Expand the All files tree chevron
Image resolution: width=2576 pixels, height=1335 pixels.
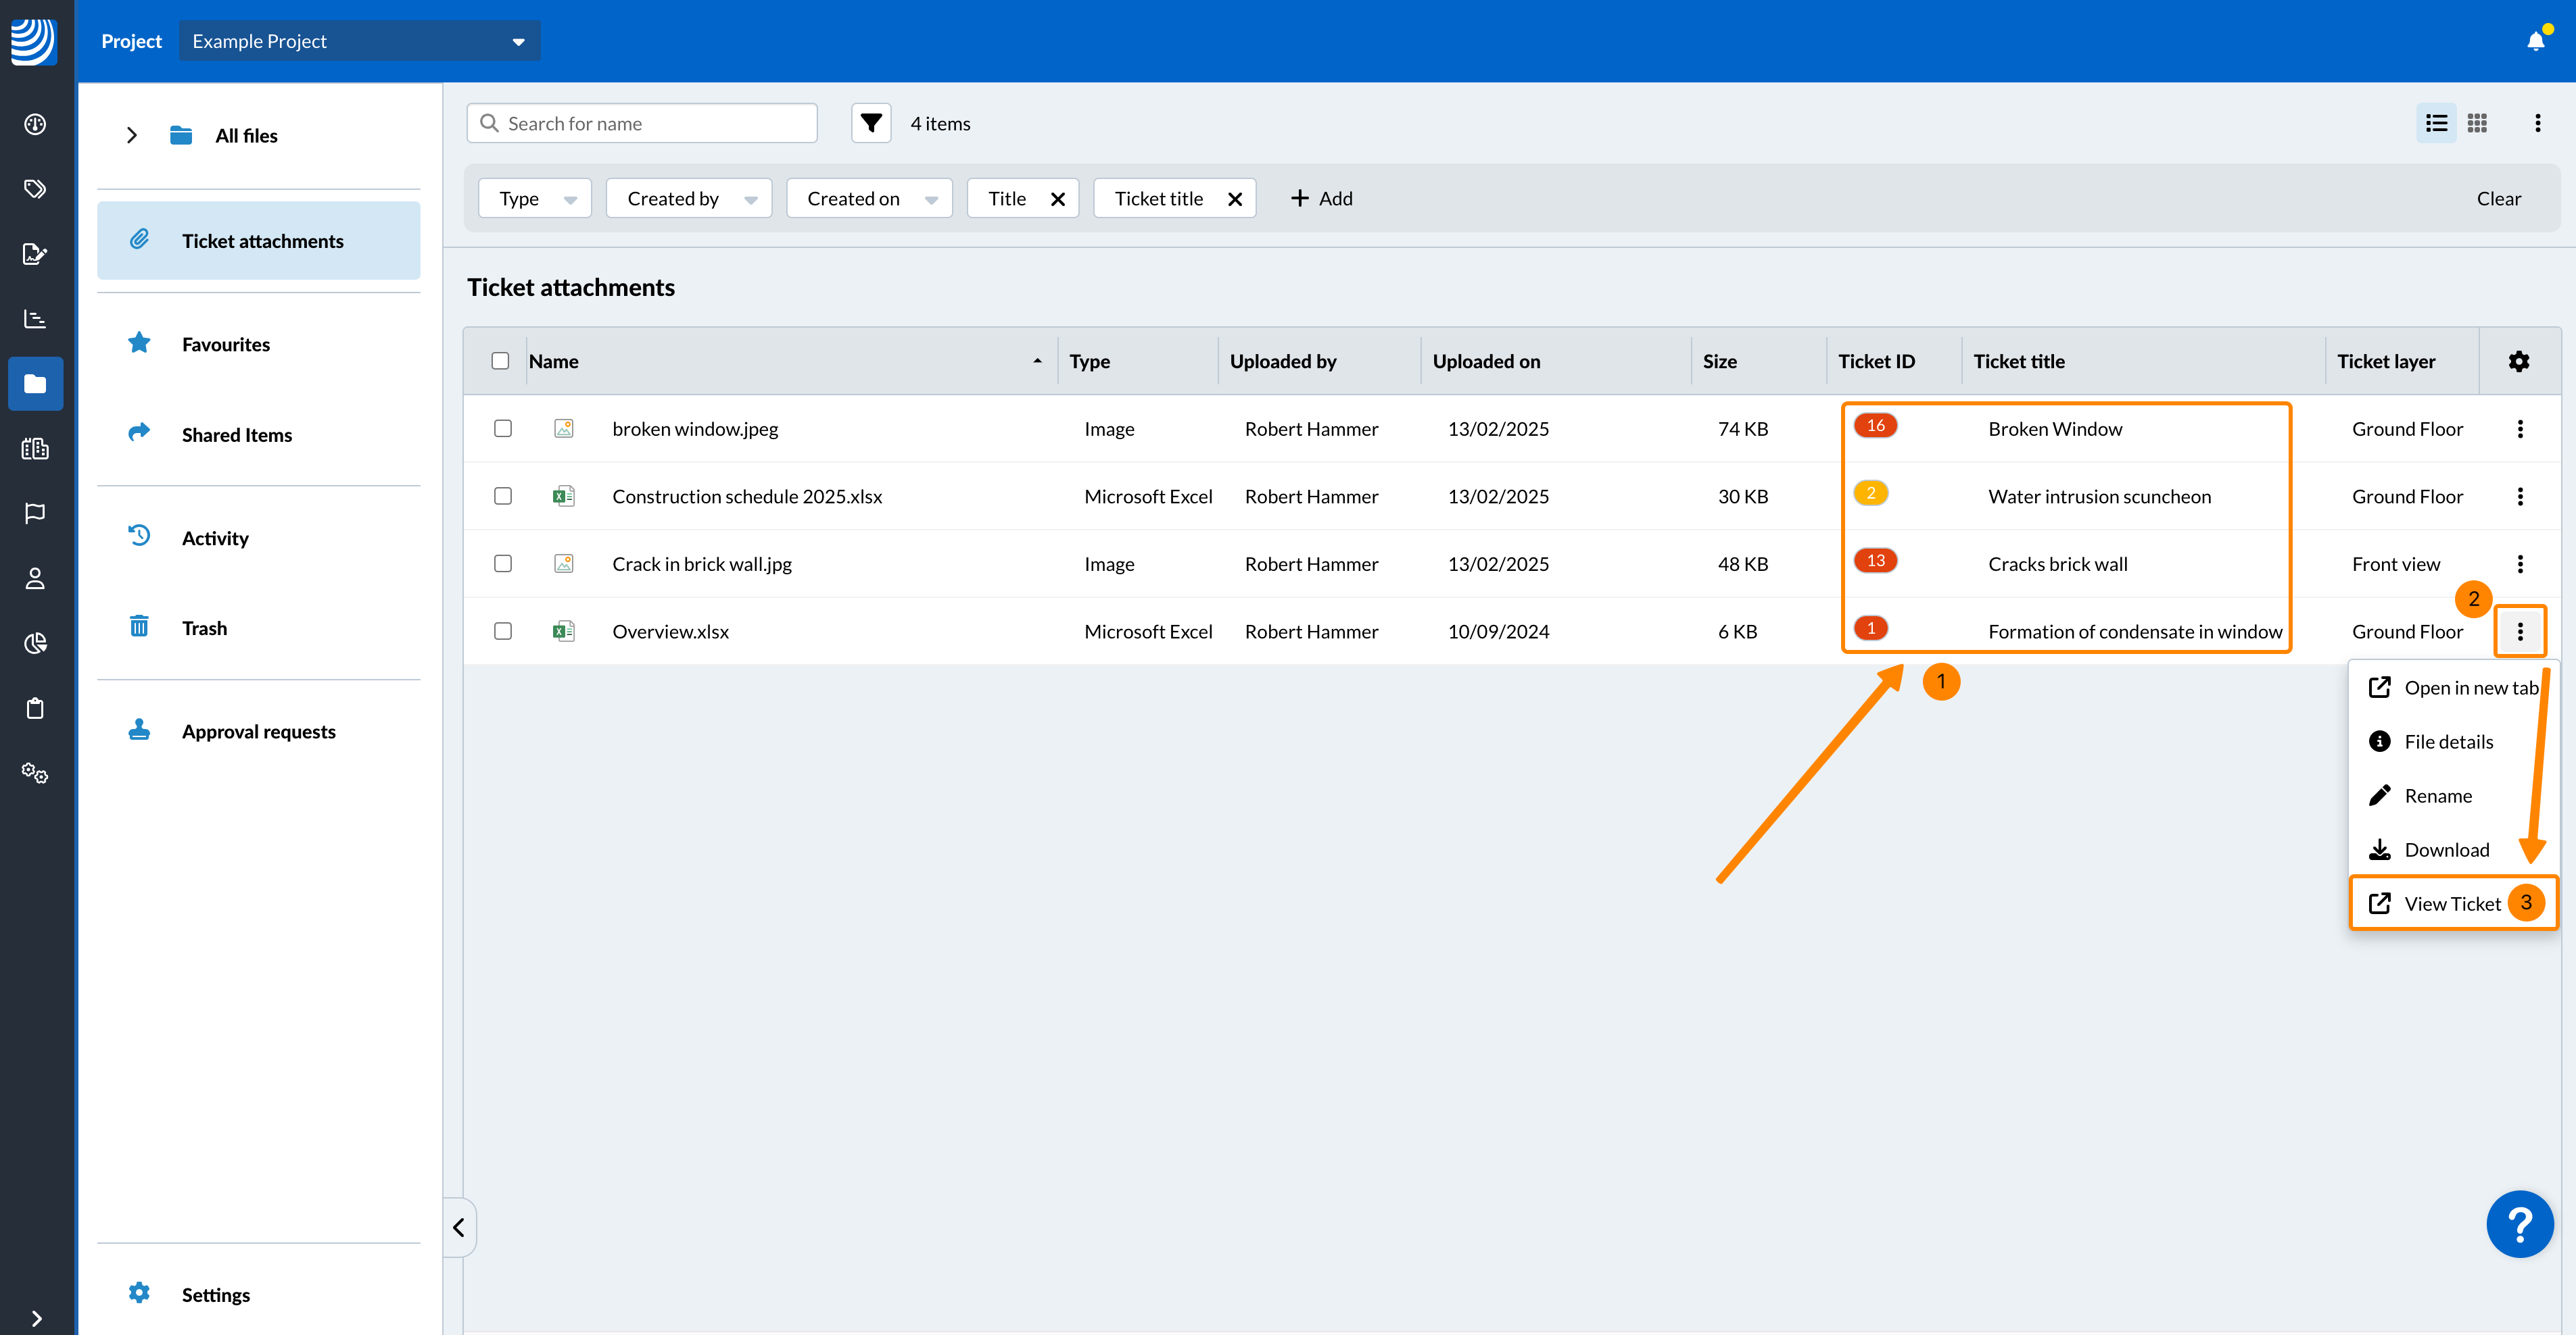pos(132,135)
